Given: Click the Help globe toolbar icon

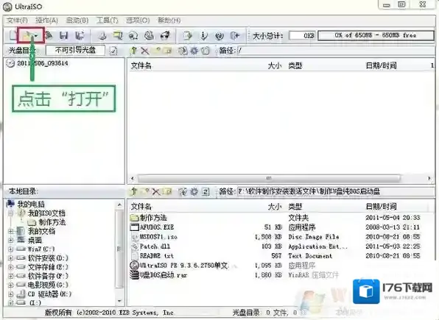Looking at the screenshot, I should coord(219,35).
